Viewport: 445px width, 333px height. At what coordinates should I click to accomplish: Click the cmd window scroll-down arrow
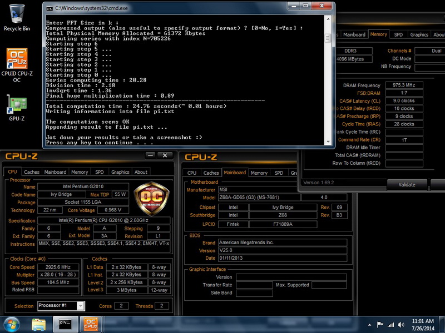coord(328,142)
